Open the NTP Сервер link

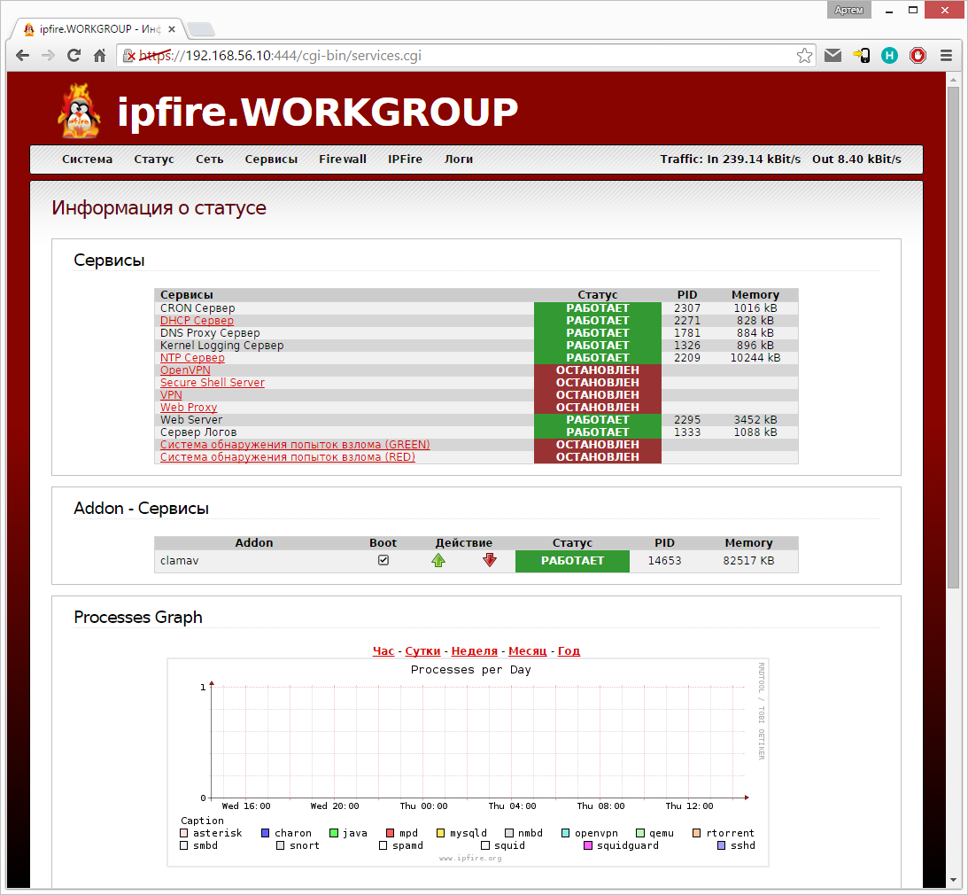tap(192, 358)
